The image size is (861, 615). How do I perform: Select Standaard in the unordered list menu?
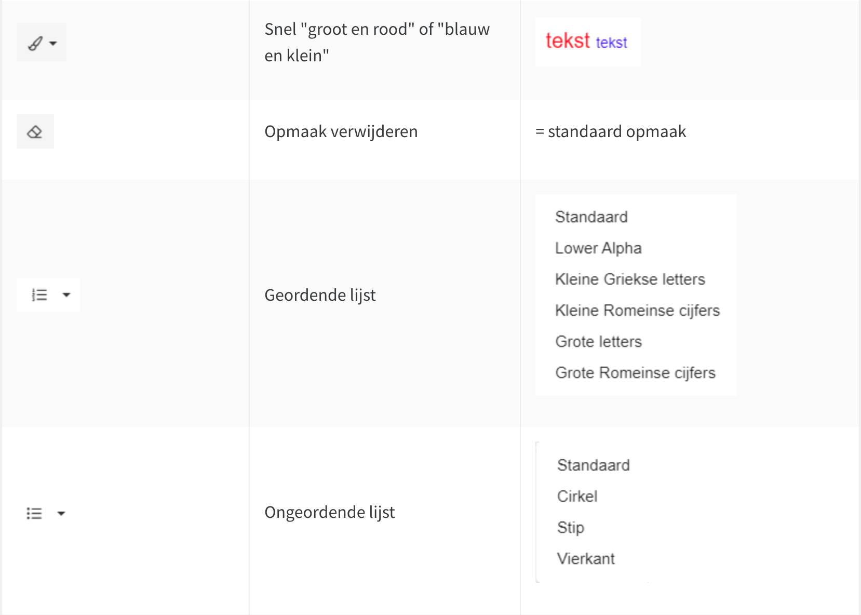pos(594,465)
